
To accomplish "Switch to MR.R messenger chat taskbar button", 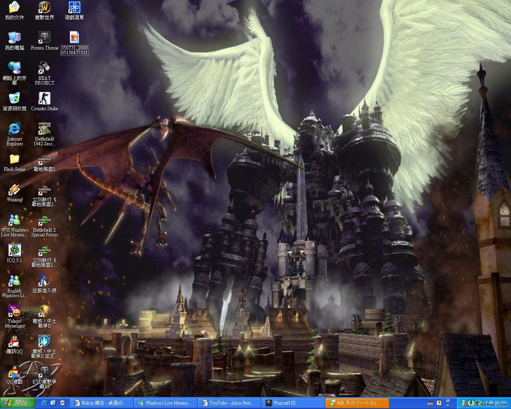I will [357, 403].
